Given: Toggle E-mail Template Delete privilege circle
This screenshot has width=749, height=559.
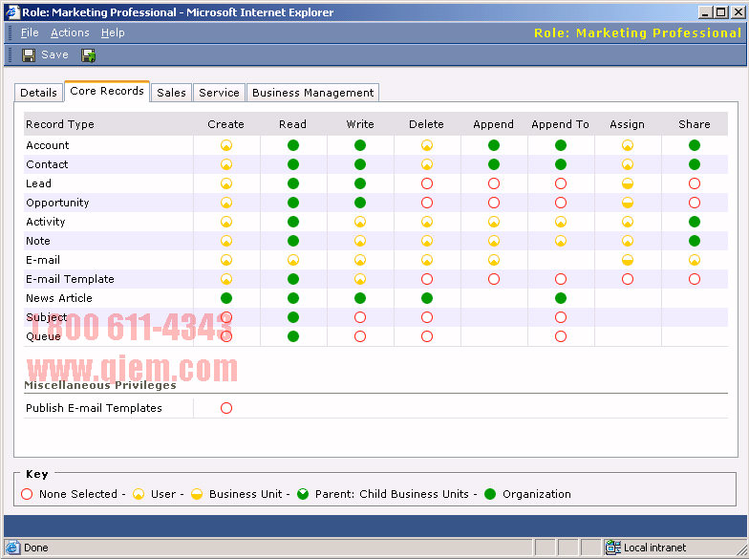Looking at the screenshot, I should pyautogui.click(x=427, y=279).
